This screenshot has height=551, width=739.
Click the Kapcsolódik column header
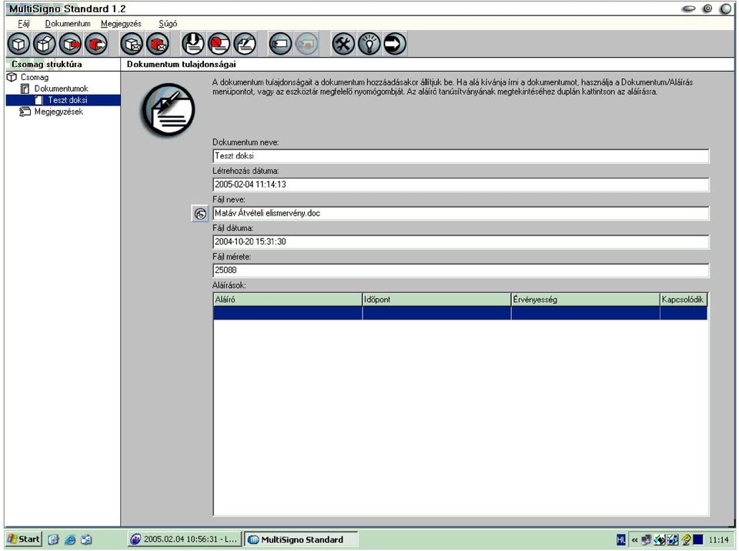click(684, 300)
